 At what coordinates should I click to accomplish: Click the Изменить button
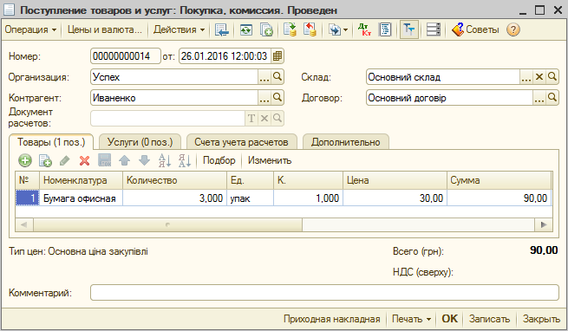tap(270, 160)
